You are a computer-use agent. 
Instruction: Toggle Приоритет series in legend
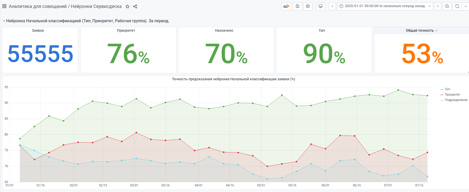click(x=452, y=95)
